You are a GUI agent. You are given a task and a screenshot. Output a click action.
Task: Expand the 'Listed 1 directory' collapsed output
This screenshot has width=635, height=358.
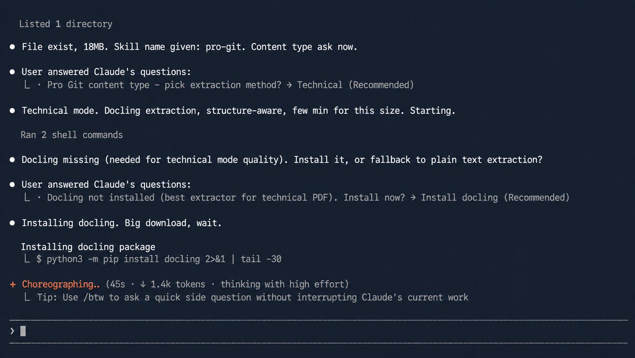click(66, 24)
